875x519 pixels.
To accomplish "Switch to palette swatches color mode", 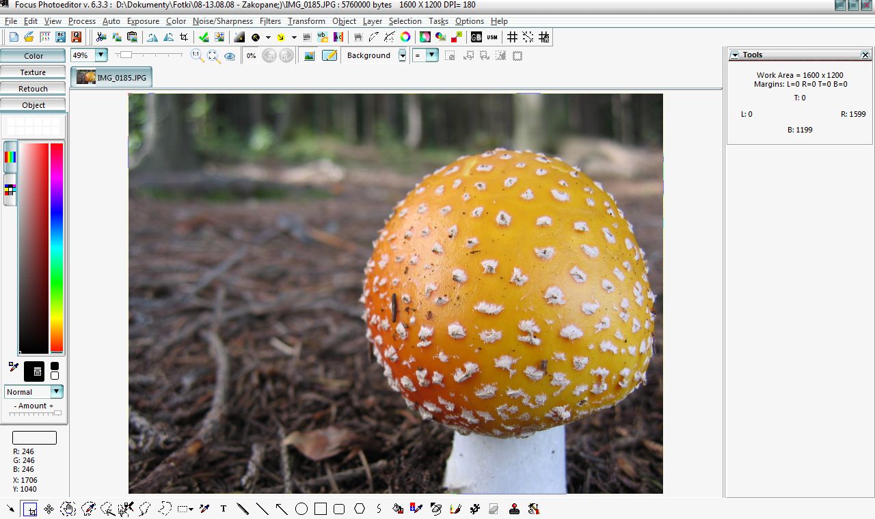I will pyautogui.click(x=10, y=190).
